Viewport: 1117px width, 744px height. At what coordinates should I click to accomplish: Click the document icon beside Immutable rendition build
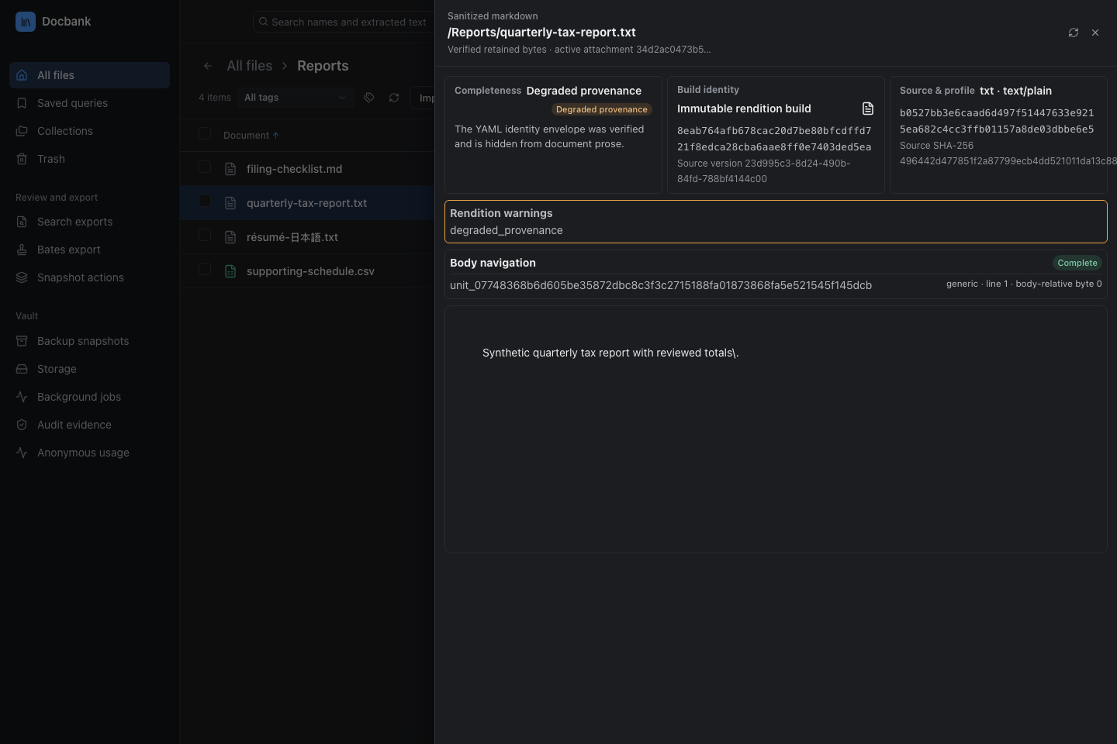click(868, 108)
